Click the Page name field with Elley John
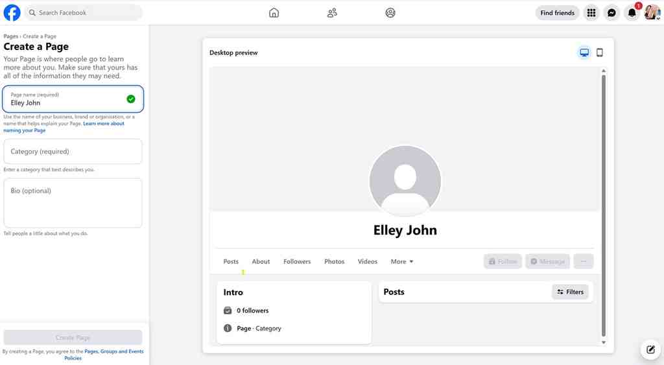 point(73,99)
